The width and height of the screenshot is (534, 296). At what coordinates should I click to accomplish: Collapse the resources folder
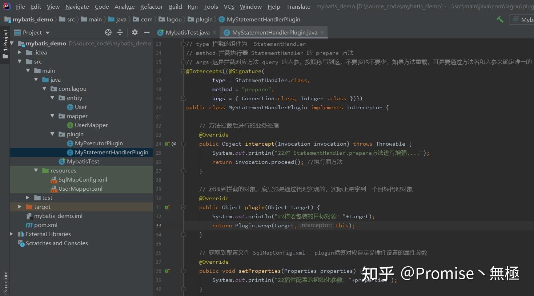pos(36,170)
